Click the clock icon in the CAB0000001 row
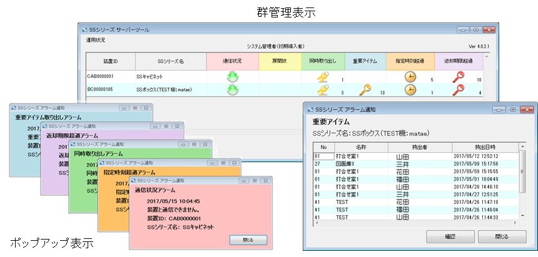 click(410, 77)
